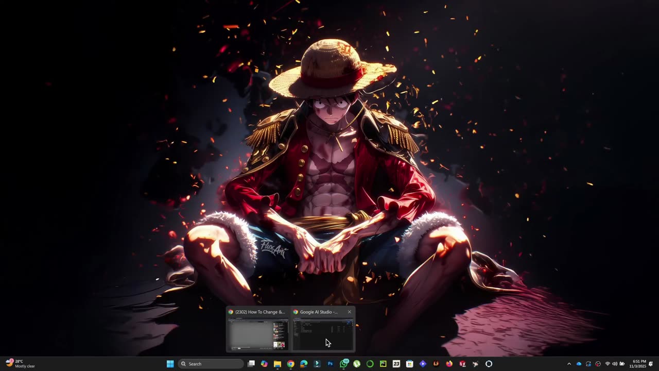Close the Google AI Studio preview window
Screen dimensions: 659x371
349,312
